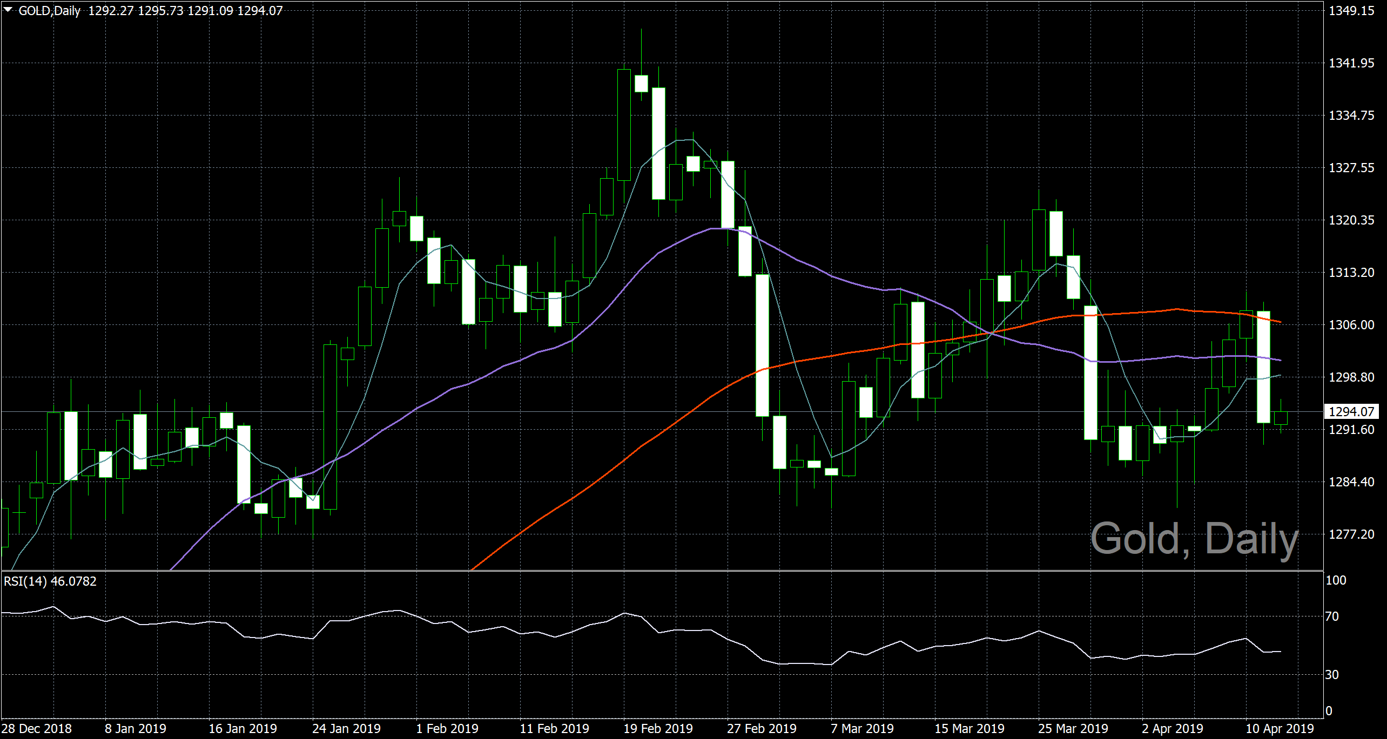
Task: Click the 1341.95 price axis value
Action: 1351,63
